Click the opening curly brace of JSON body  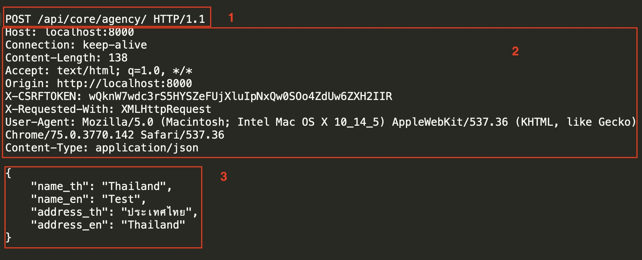[x=9, y=173]
